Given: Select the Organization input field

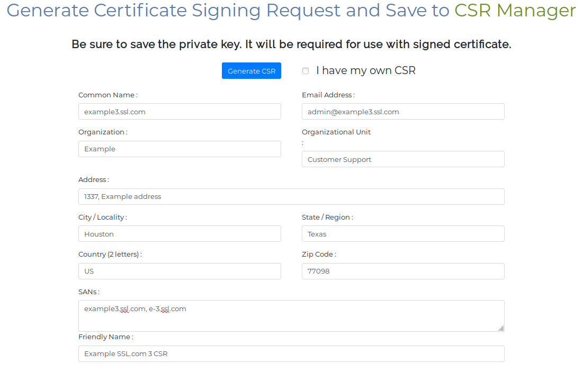Looking at the screenshot, I should pos(180,149).
